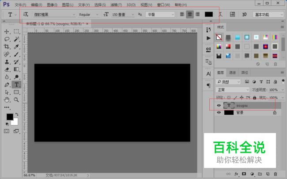Open the Character and Paragraph panels button

coord(232,14)
